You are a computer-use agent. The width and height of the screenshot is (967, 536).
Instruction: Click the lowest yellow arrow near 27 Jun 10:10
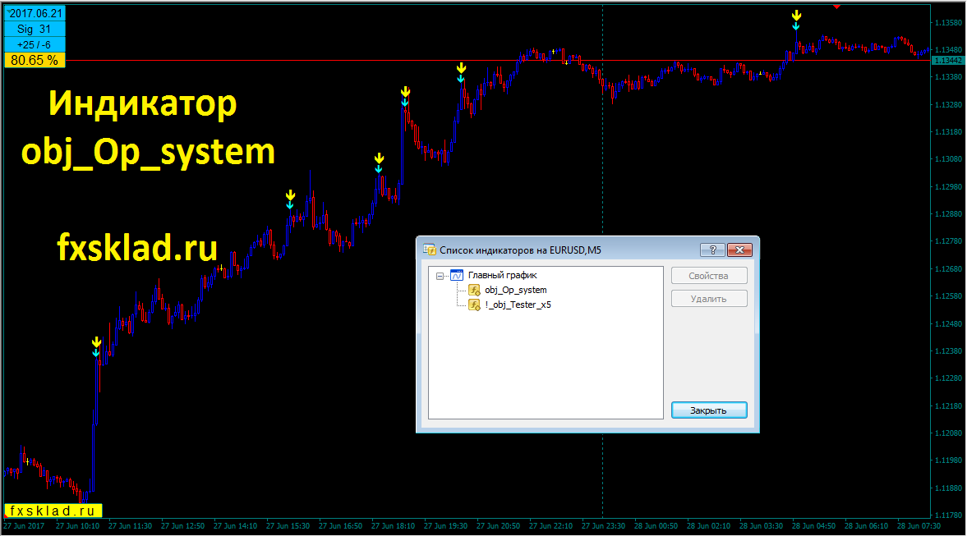pyautogui.click(x=96, y=342)
